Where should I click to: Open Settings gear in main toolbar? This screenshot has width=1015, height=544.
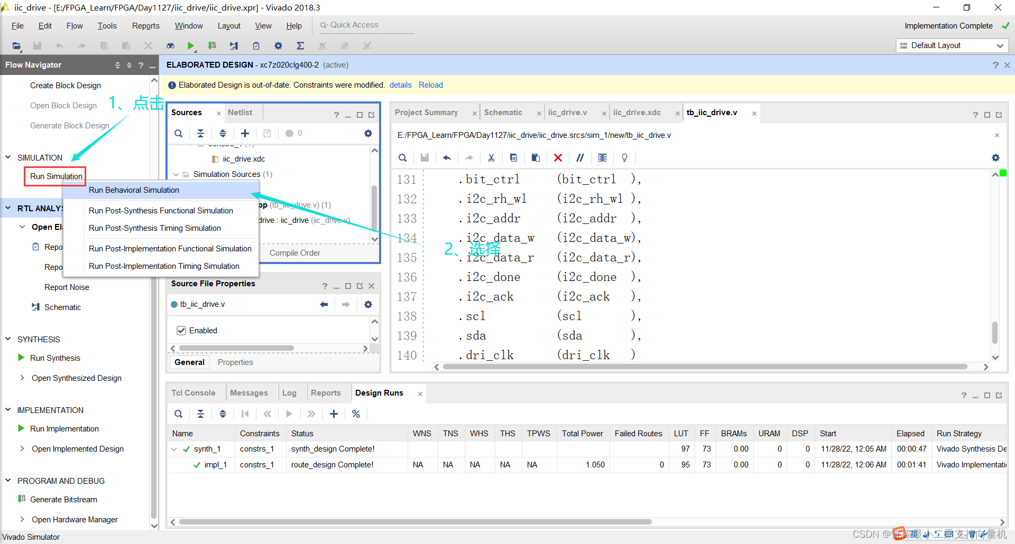[x=278, y=46]
